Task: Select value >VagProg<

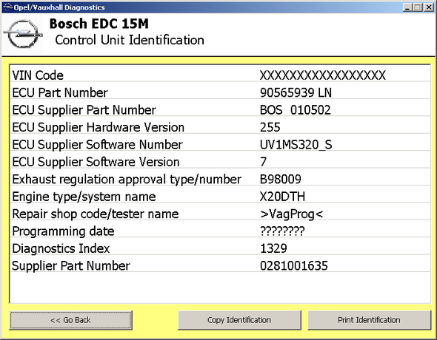Action: 292,214
